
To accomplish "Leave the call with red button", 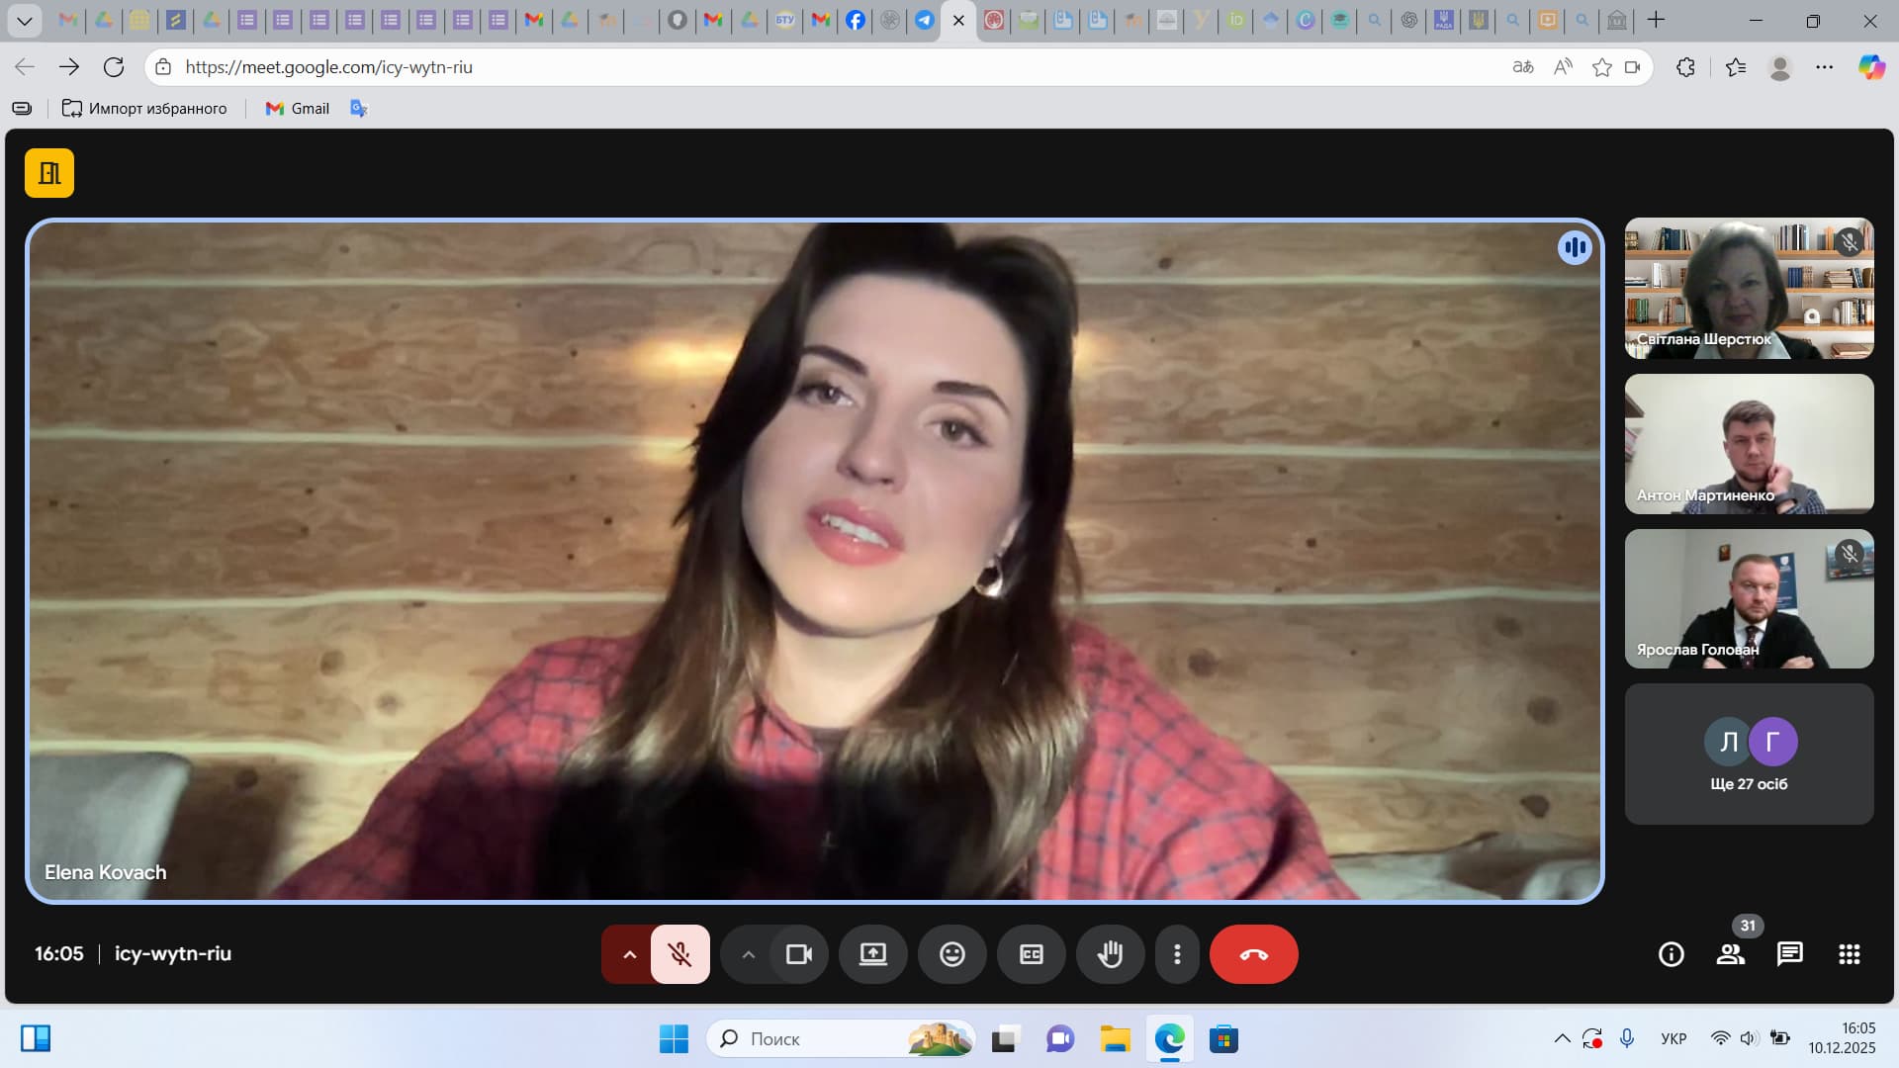I will click(x=1253, y=954).
